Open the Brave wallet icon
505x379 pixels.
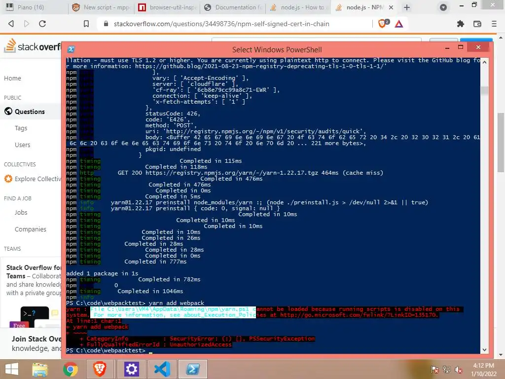477,24
